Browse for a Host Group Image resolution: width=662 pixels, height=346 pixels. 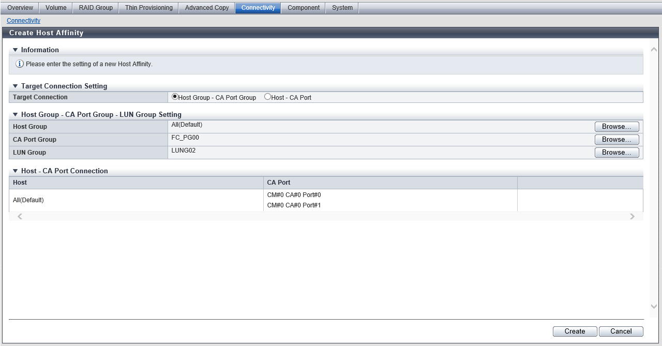click(616, 127)
